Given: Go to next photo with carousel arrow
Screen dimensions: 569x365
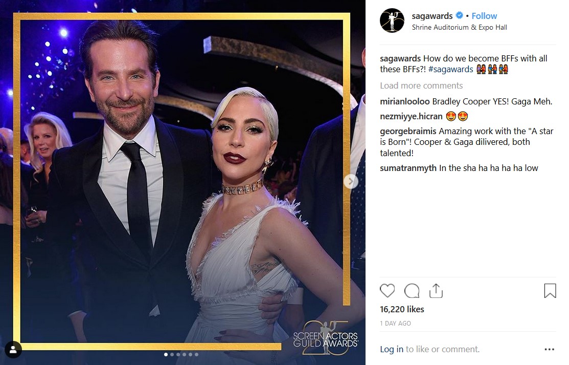Looking at the screenshot, I should [x=350, y=181].
